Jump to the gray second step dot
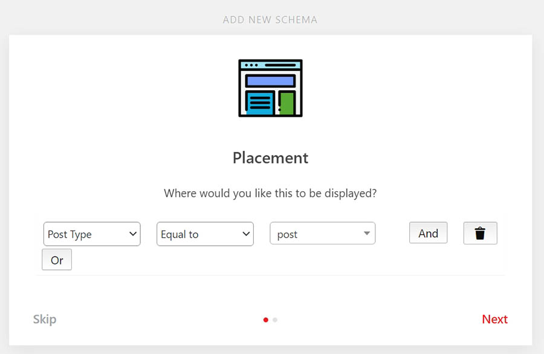 pyautogui.click(x=275, y=320)
